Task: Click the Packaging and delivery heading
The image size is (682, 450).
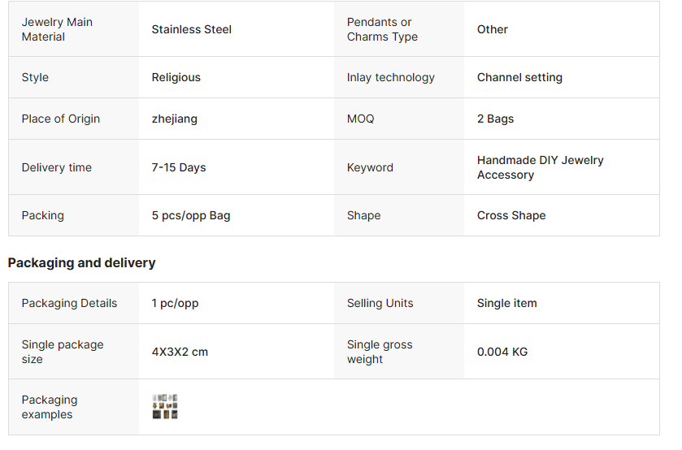Action: [82, 262]
